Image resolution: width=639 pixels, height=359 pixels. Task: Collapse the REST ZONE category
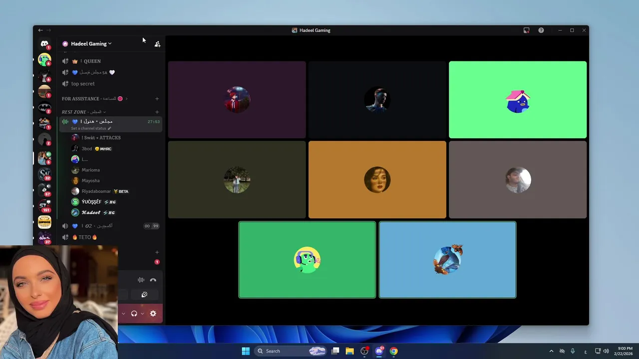point(83,112)
